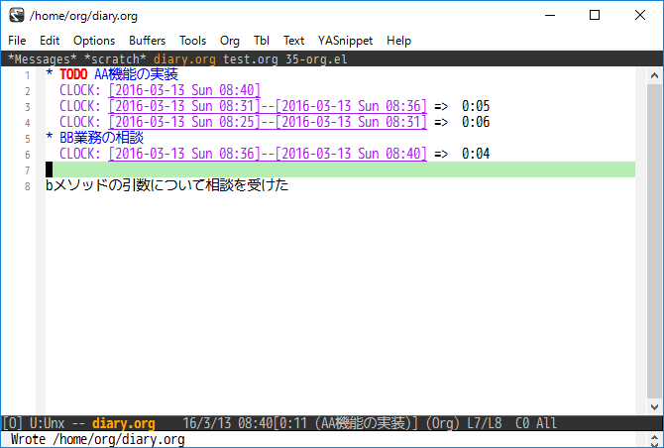The width and height of the screenshot is (664, 448).
Task: Select the diary.org buffer tab
Action: pos(184,58)
